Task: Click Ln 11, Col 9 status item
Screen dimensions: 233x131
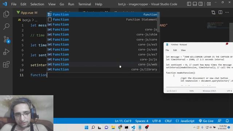Action: click(x=123, y=121)
